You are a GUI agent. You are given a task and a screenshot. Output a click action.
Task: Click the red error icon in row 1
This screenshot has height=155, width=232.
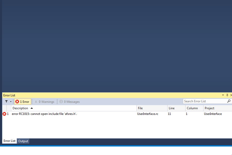coord(4,114)
